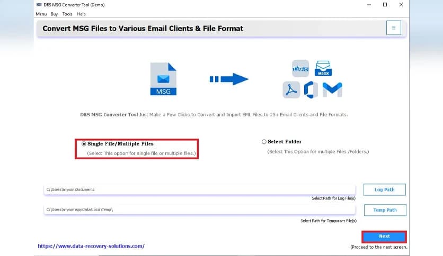Click the Temp Path button
443x256 pixels.
coord(385,210)
